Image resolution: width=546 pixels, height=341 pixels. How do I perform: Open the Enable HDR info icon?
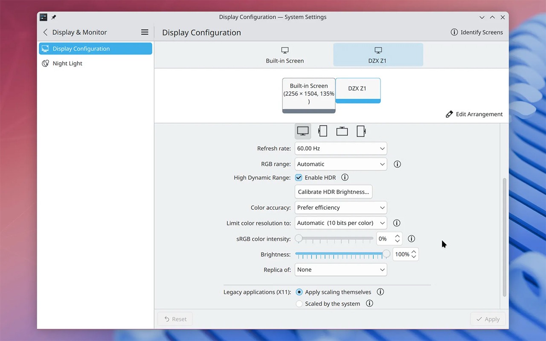(345, 177)
